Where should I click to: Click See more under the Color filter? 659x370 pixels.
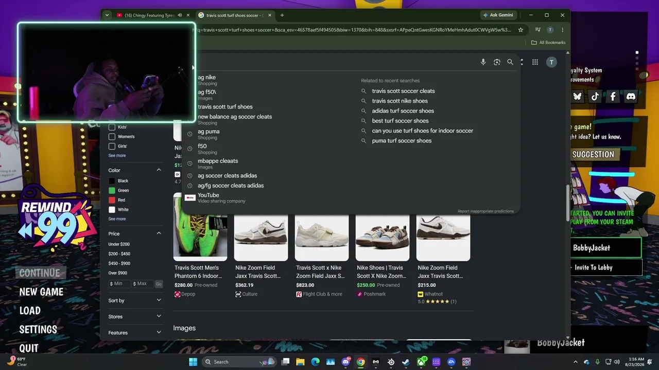(x=117, y=219)
